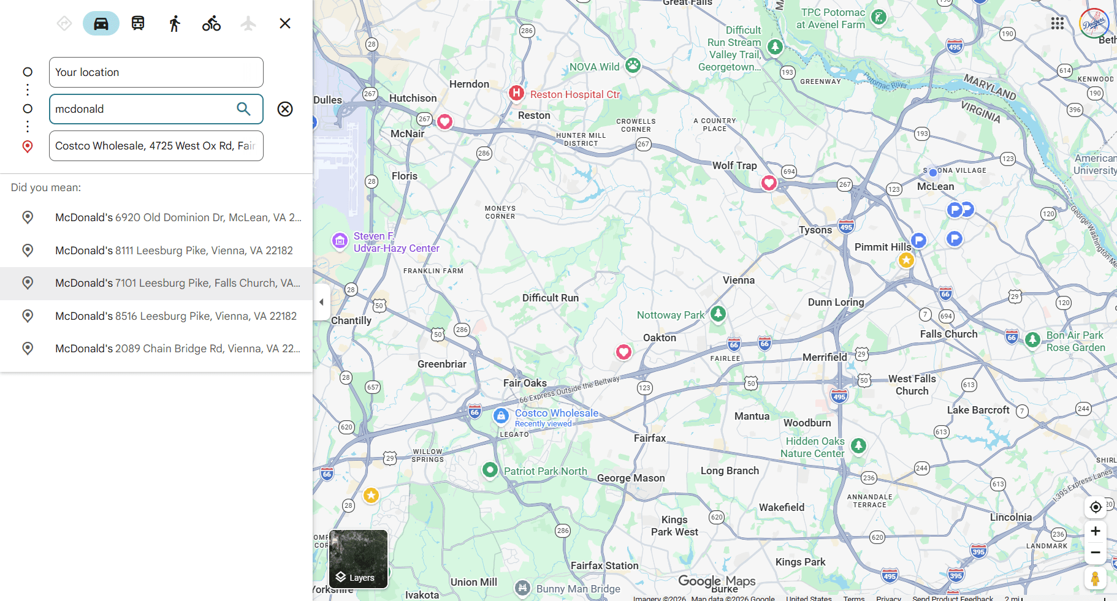This screenshot has width=1117, height=601.
Task: Click the saved heart pin near Wolf Trap
Action: pyautogui.click(x=769, y=183)
